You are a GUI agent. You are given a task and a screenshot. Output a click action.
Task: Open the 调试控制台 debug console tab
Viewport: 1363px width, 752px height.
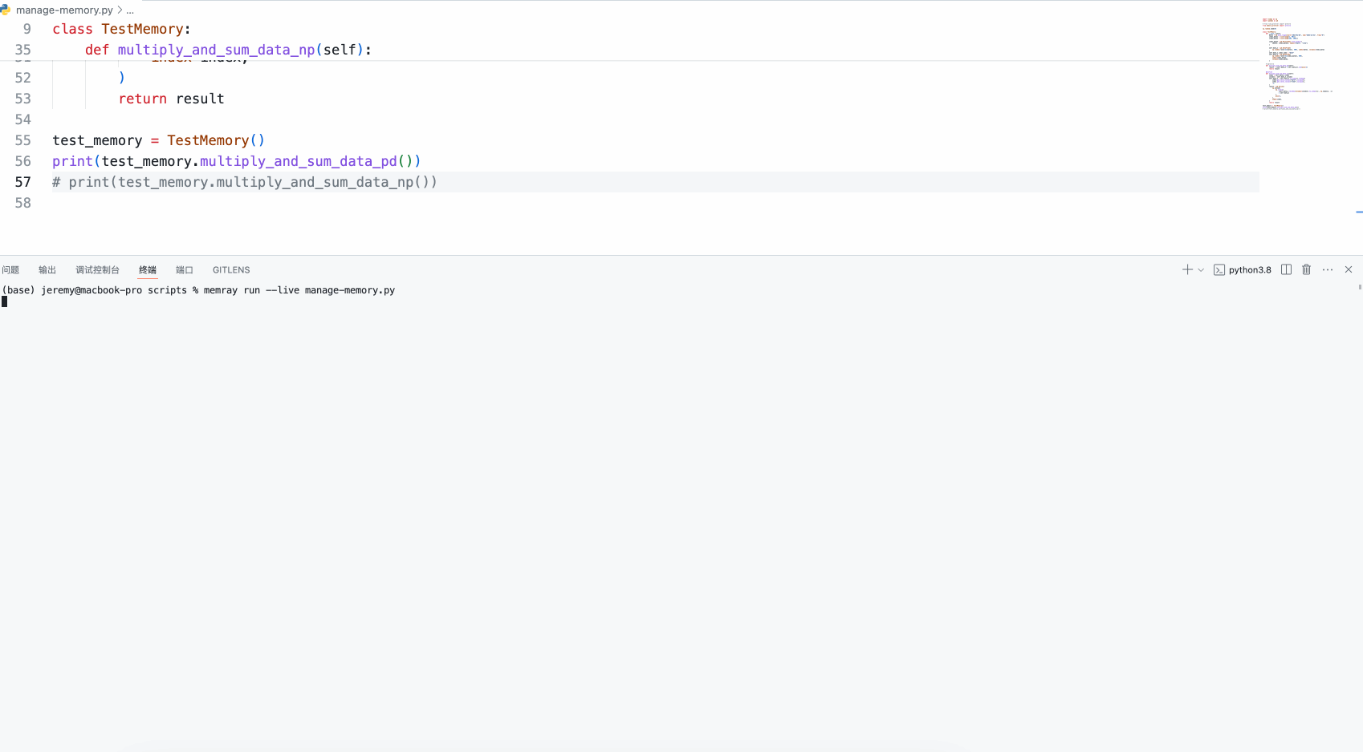[x=97, y=270]
